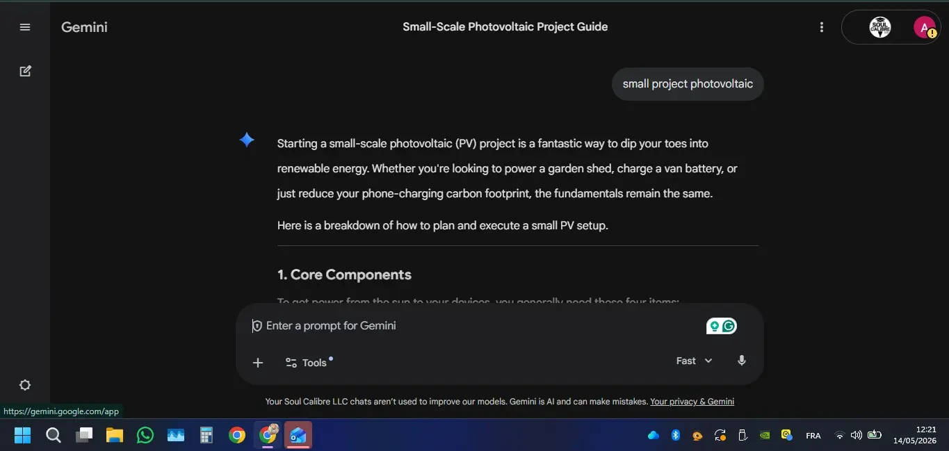The height and width of the screenshot is (451, 949).
Task: Click the Grammarly lightbulb suggestion icon
Action: 714,326
